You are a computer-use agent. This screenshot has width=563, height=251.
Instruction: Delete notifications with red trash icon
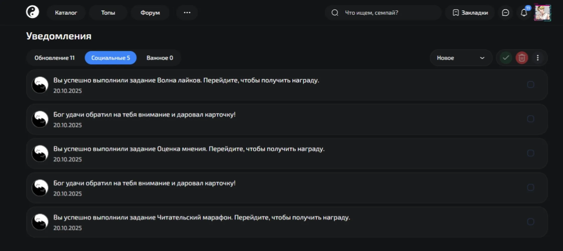pyautogui.click(x=522, y=58)
